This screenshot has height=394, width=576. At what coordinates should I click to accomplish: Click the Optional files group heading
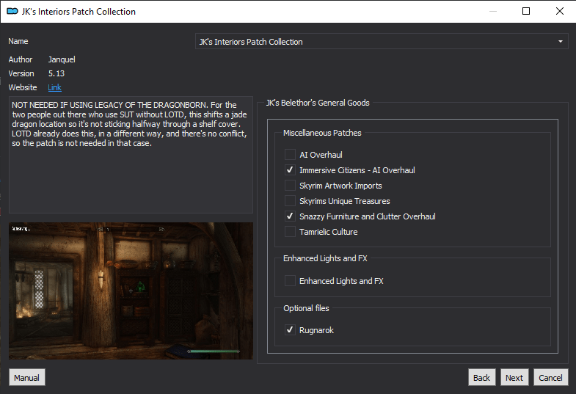(306, 308)
